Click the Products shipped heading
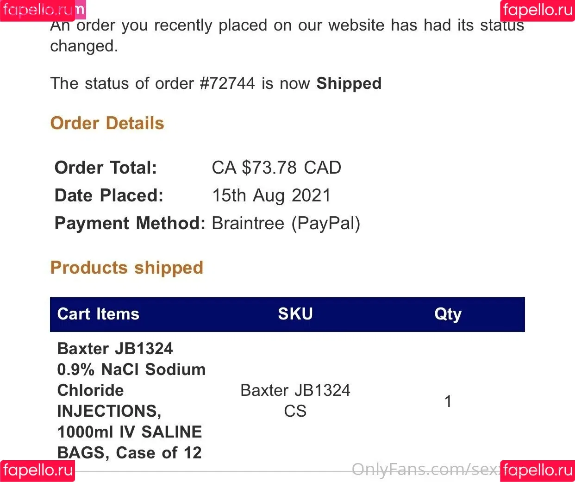This screenshot has width=575, height=482. pyautogui.click(x=127, y=268)
